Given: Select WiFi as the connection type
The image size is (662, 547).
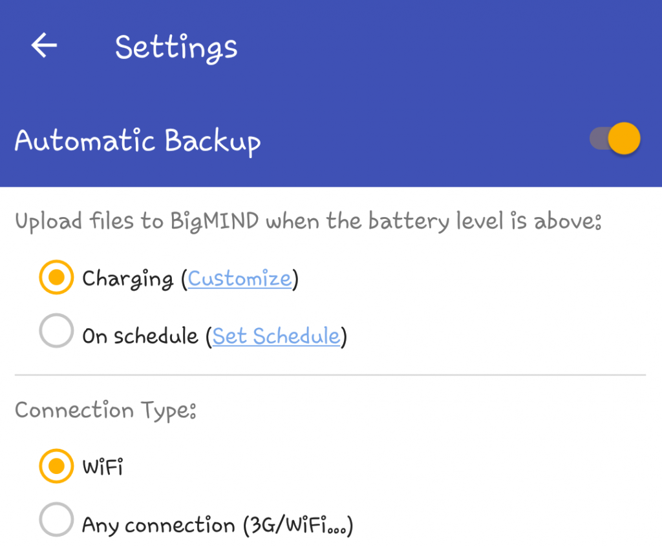Looking at the screenshot, I should [x=56, y=466].
